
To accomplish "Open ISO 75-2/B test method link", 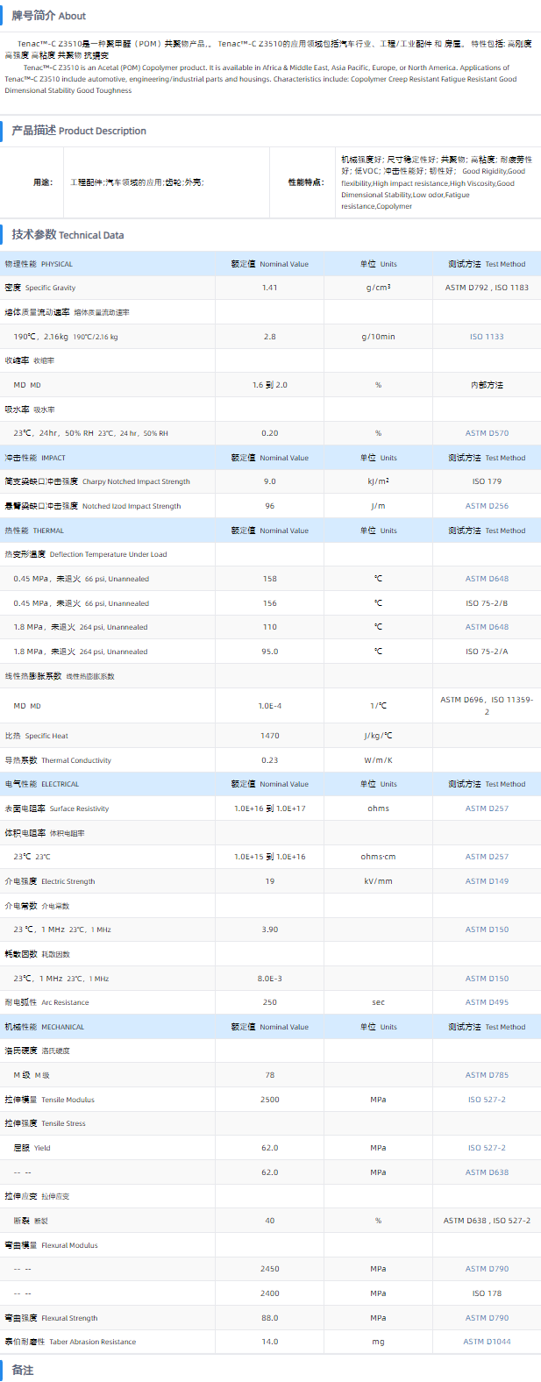I will tap(487, 603).
